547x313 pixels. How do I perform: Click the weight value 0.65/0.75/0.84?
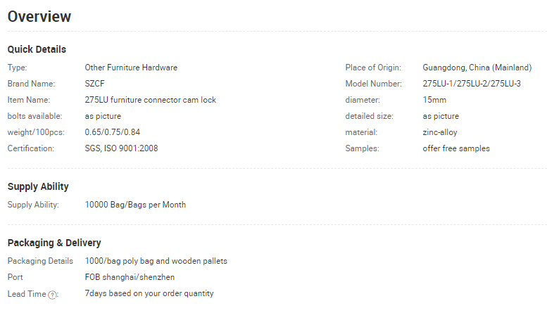pyautogui.click(x=113, y=132)
